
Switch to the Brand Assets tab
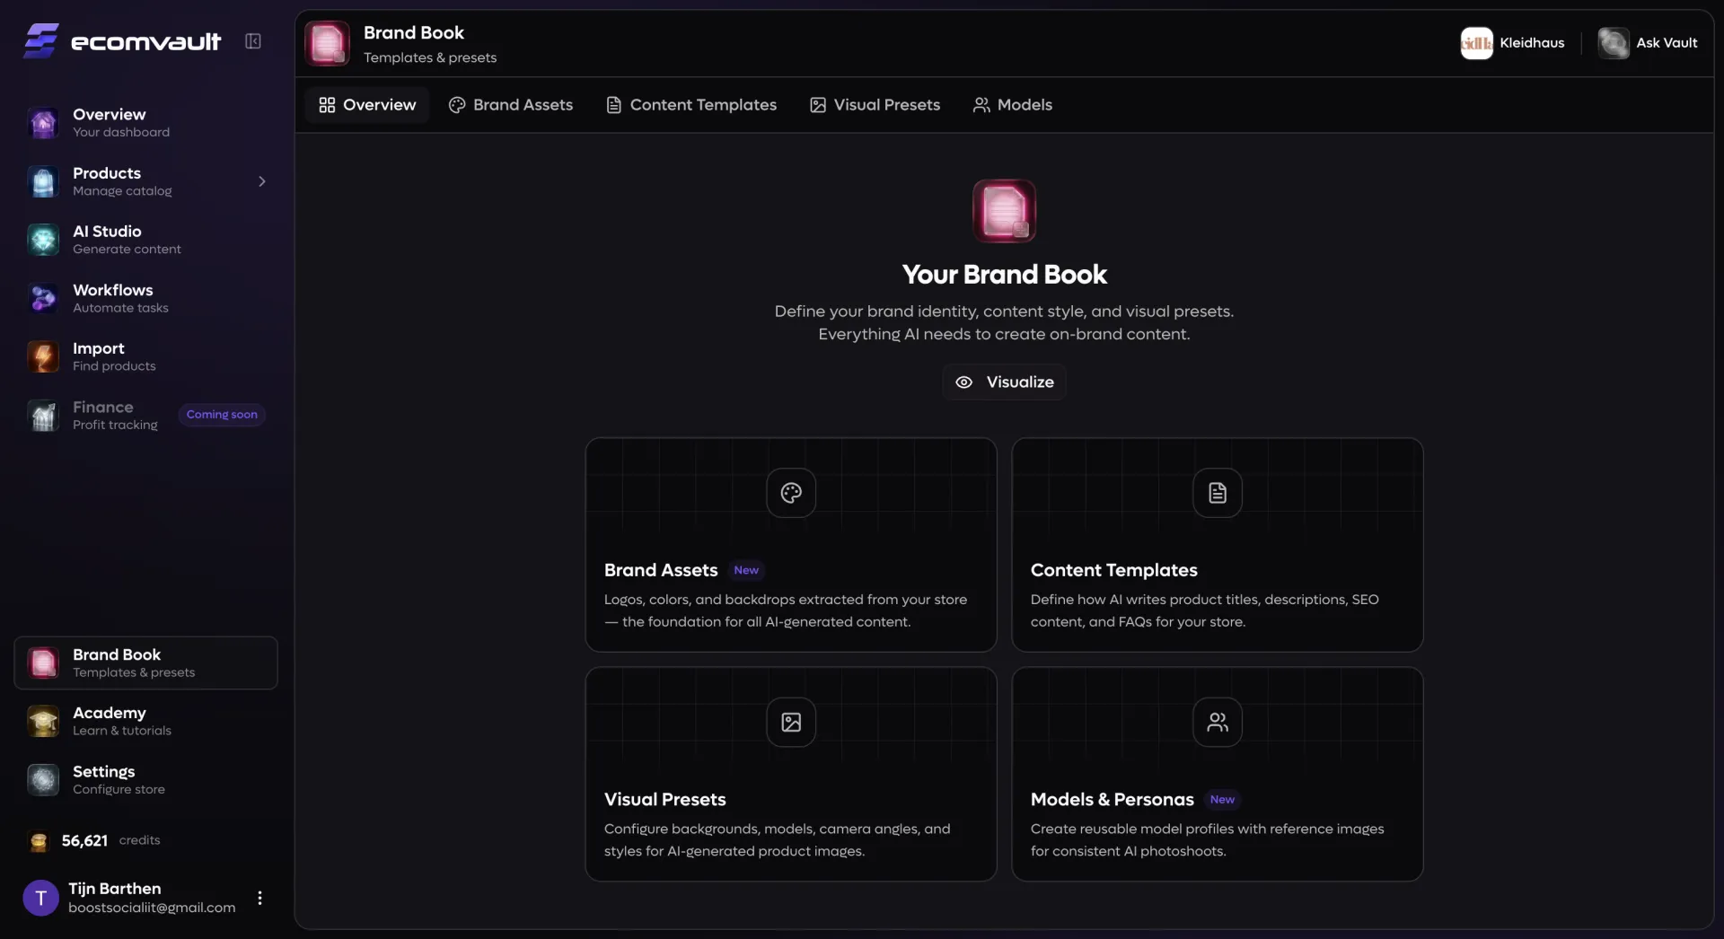(511, 105)
